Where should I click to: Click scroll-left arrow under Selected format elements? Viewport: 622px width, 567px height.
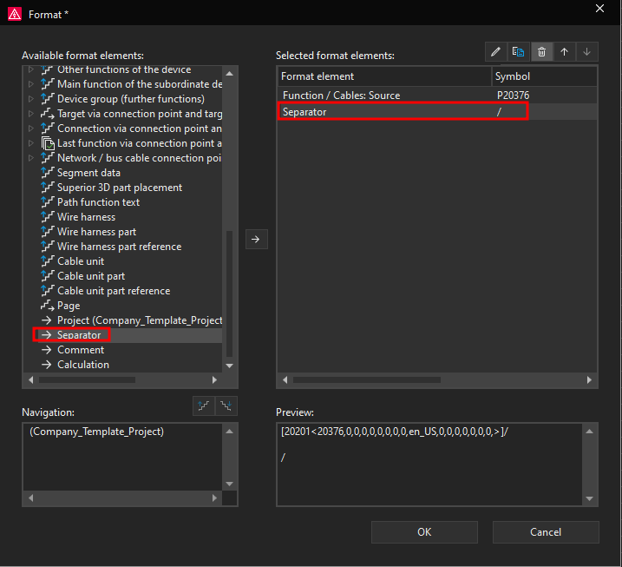click(x=285, y=380)
